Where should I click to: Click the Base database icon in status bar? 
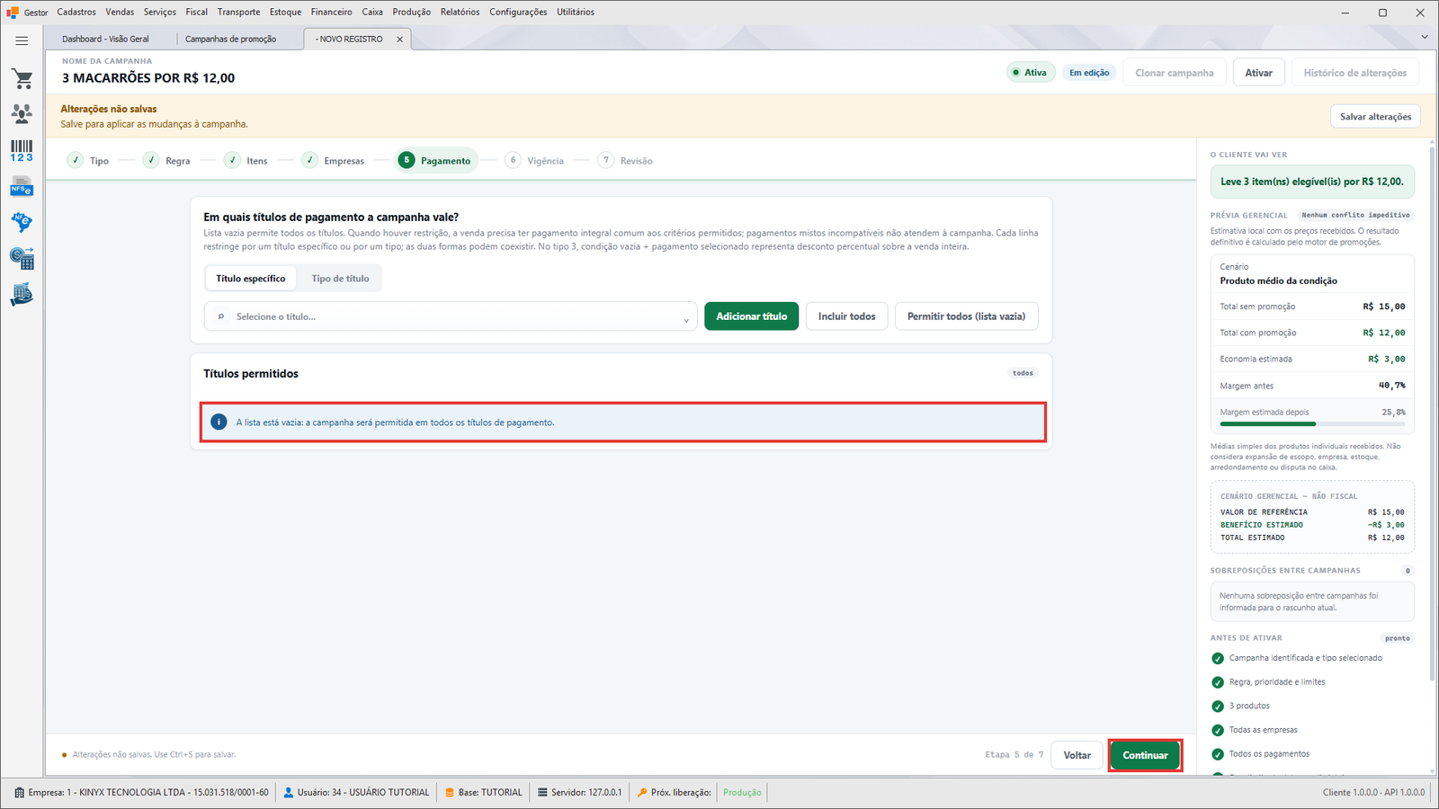coord(450,793)
